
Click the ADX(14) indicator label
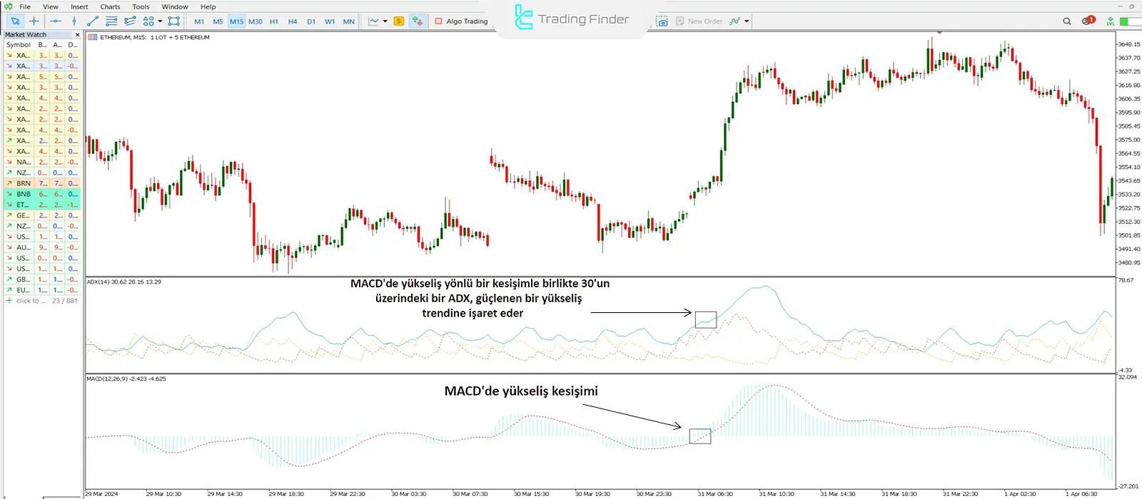click(124, 282)
